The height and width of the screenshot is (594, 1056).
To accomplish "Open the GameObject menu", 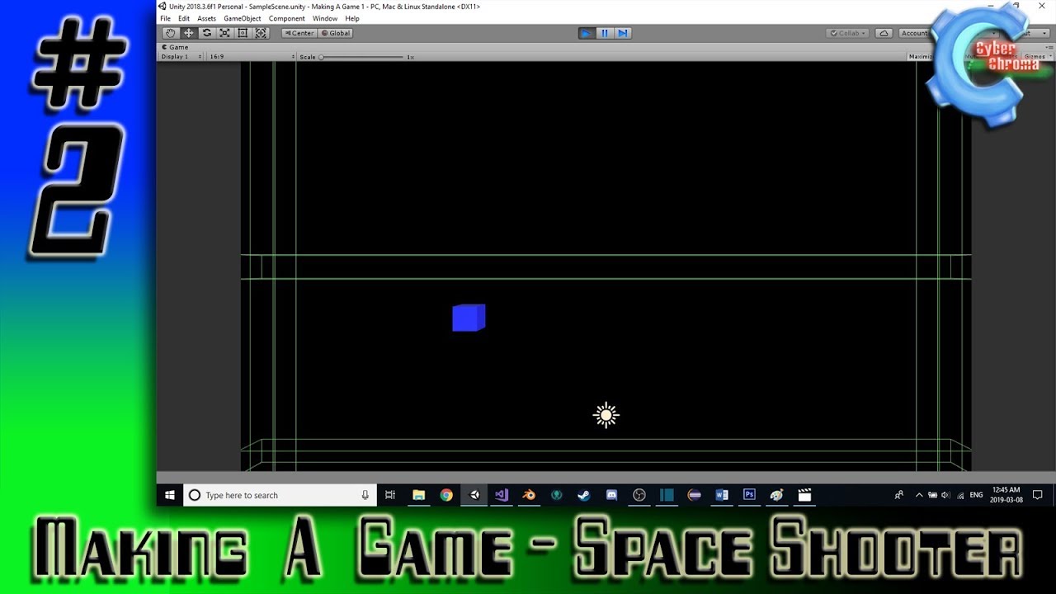I will (x=243, y=18).
